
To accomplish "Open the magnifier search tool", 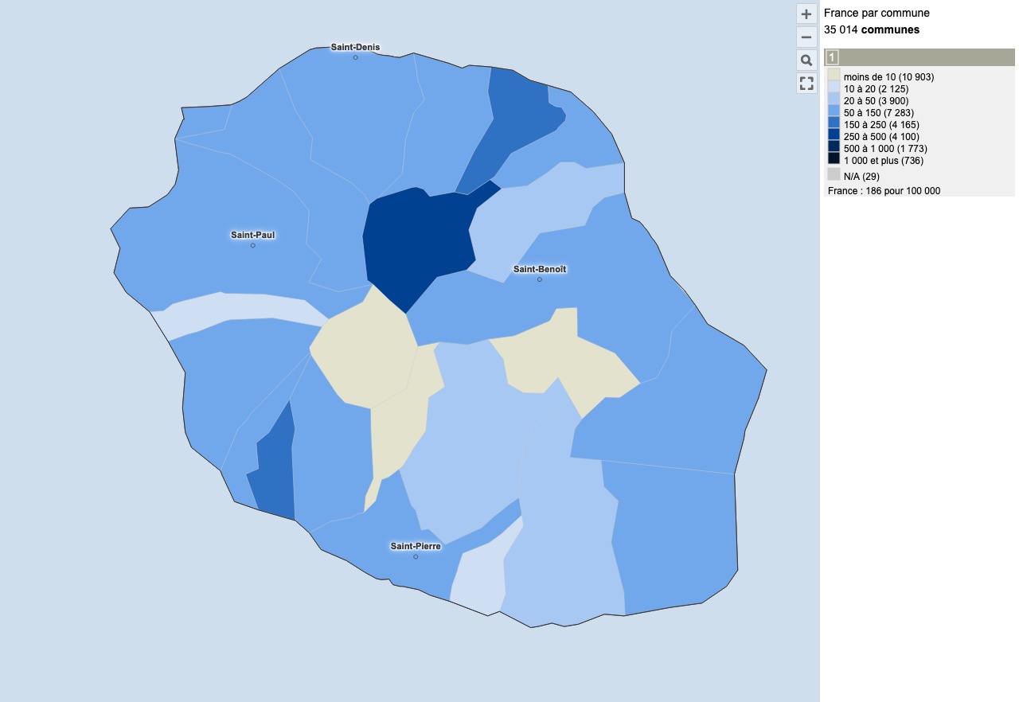I will tap(806, 60).
